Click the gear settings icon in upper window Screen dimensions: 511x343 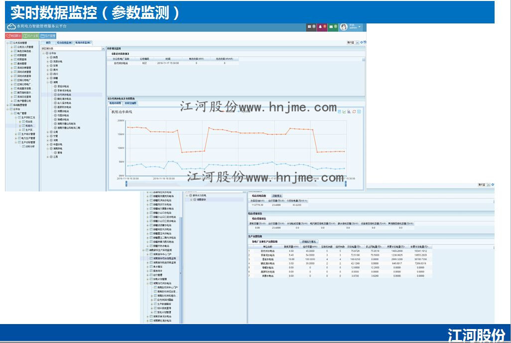[x=362, y=42]
